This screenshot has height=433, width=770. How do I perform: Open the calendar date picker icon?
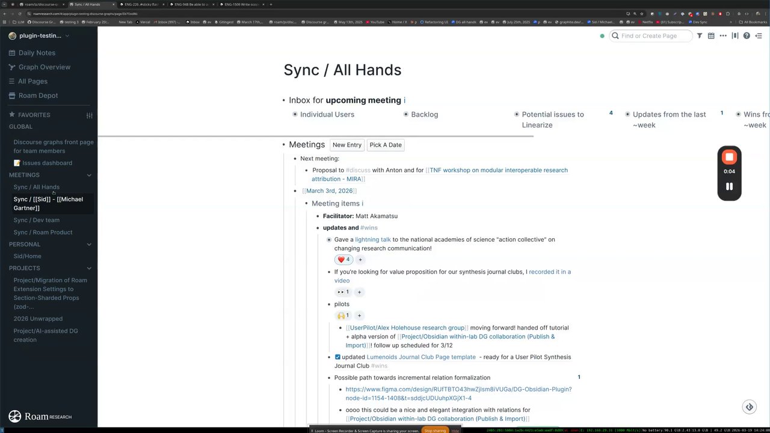[711, 36]
